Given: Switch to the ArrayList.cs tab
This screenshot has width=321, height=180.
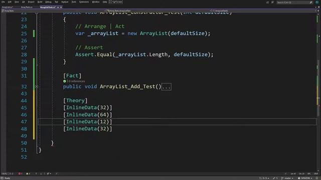Looking at the screenshot, I should click(x=8, y=7).
